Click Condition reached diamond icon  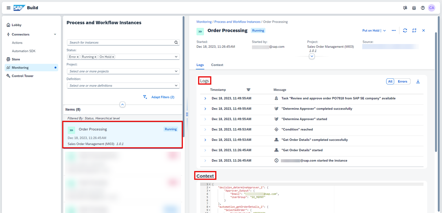(x=276, y=129)
